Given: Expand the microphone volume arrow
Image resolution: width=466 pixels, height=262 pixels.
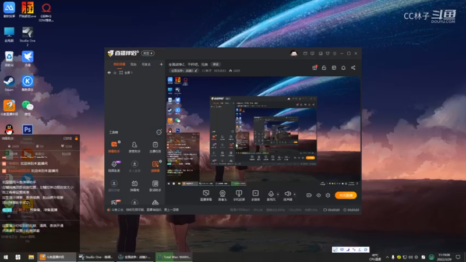Looking at the screenshot, I should 278,194.
